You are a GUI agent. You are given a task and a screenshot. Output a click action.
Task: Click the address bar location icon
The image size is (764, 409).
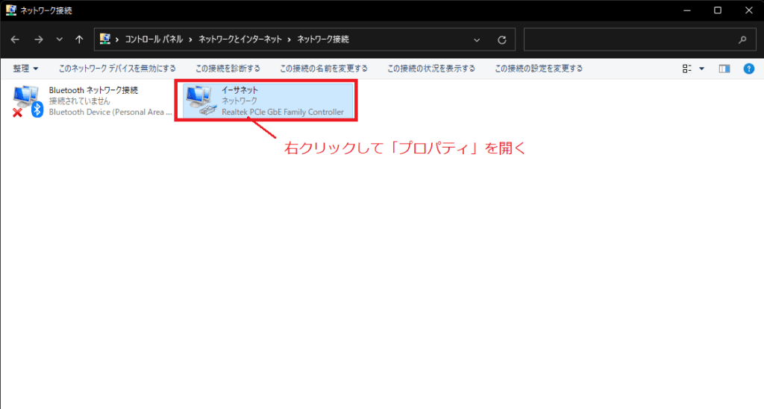pos(104,39)
